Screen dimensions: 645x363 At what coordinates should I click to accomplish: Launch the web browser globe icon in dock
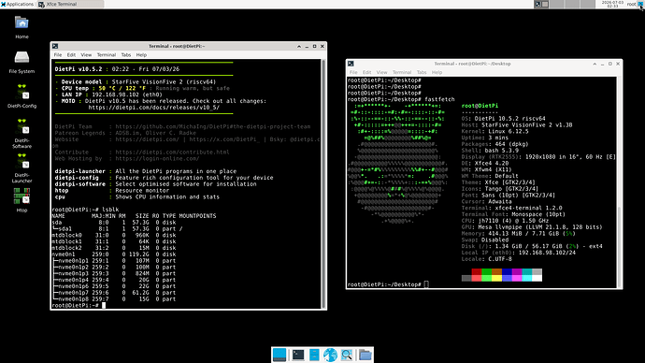pyautogui.click(x=330, y=355)
